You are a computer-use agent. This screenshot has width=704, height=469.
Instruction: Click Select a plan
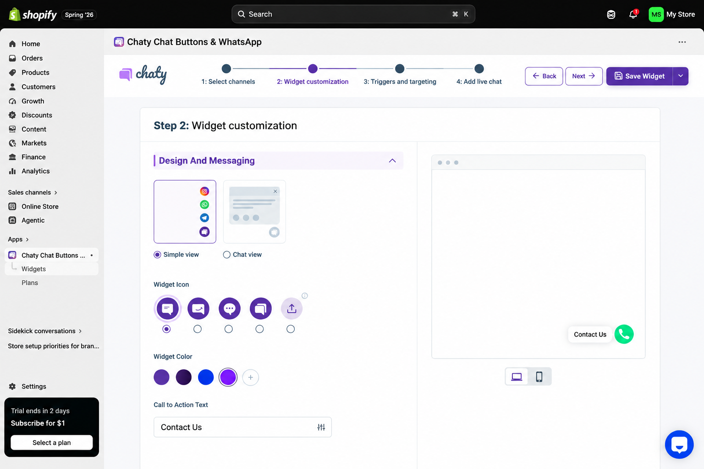tap(52, 442)
